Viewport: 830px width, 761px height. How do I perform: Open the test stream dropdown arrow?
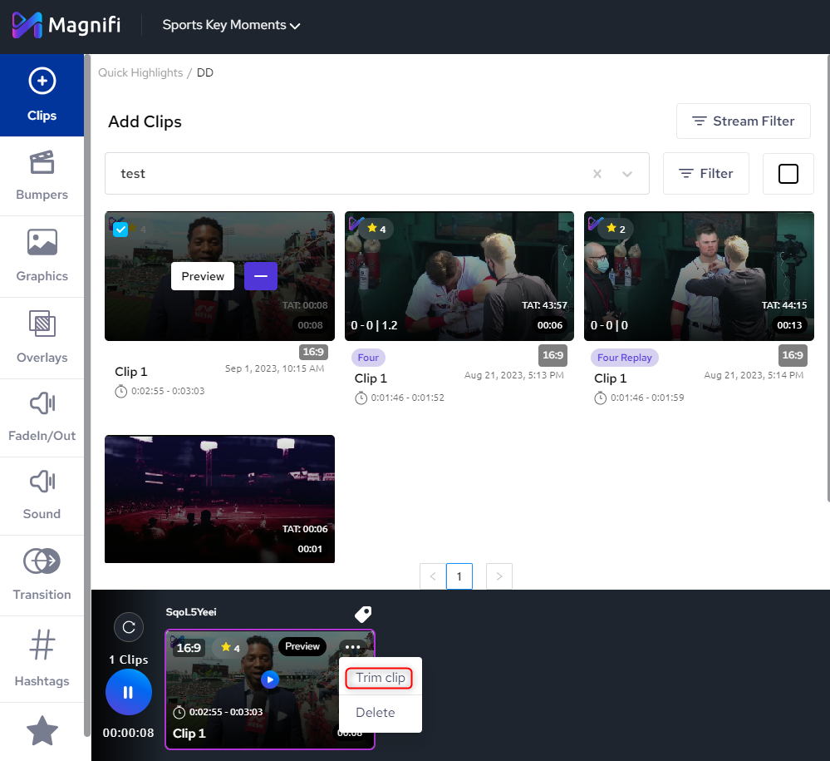coord(627,174)
